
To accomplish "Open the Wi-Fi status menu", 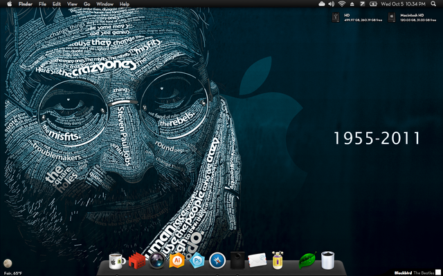I will pos(341,4).
